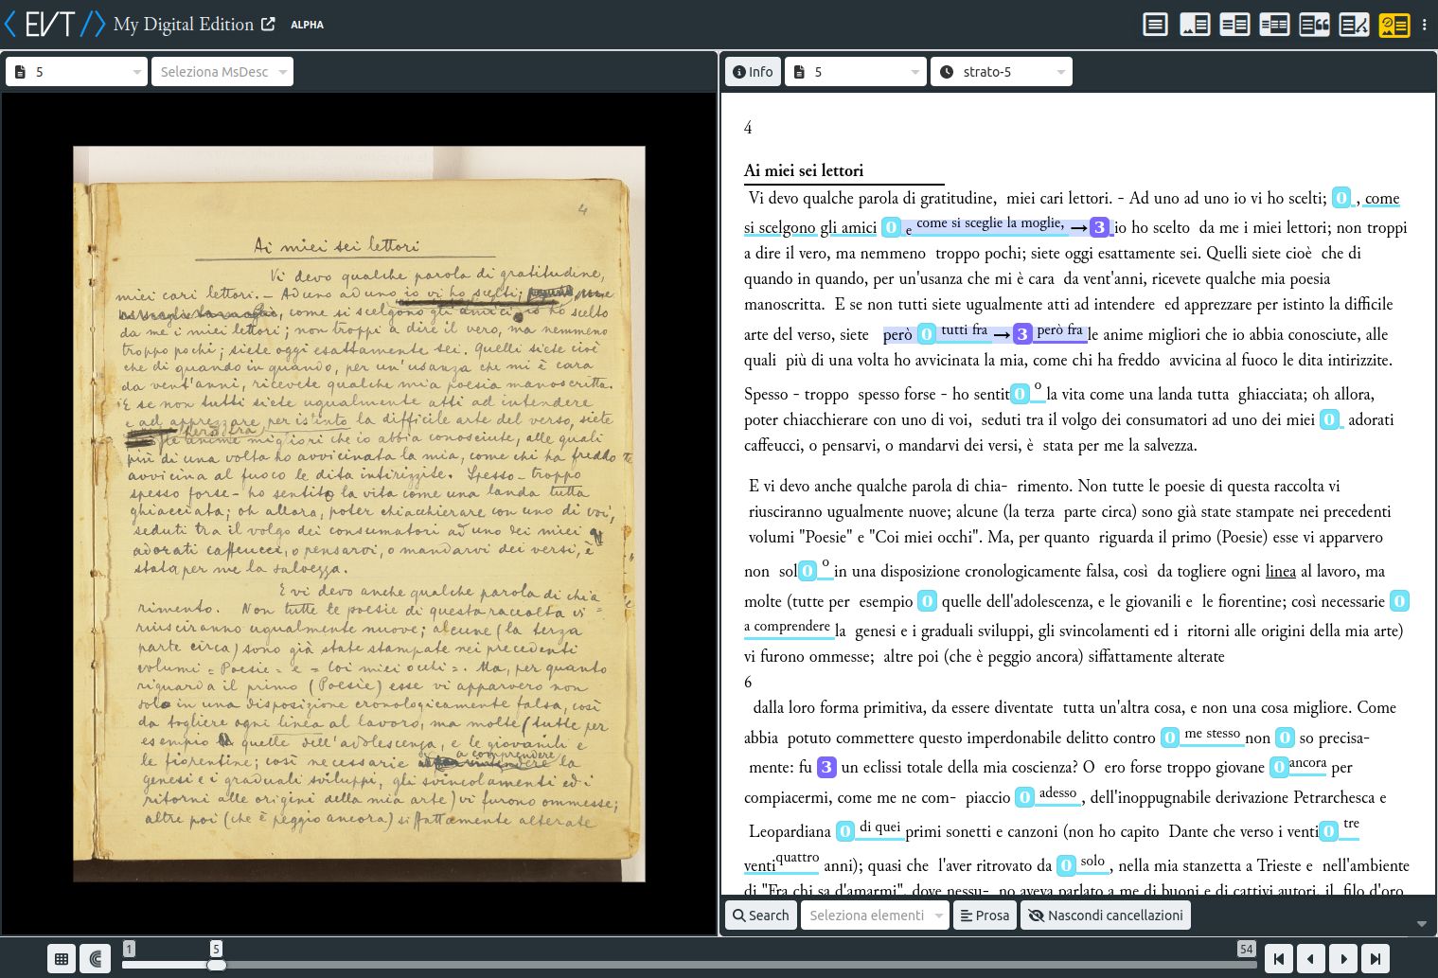Open the text-versions view mode
1438x978 pixels.
tap(1354, 25)
